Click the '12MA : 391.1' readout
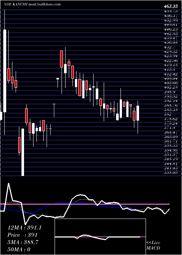 [24, 228]
